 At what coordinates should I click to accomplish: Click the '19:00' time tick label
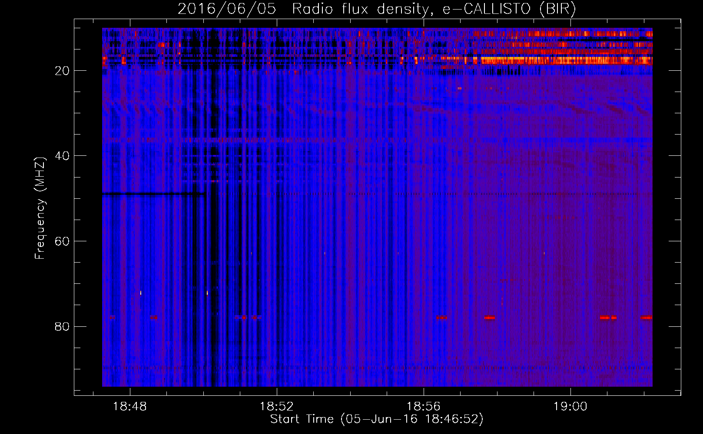pyautogui.click(x=570, y=407)
